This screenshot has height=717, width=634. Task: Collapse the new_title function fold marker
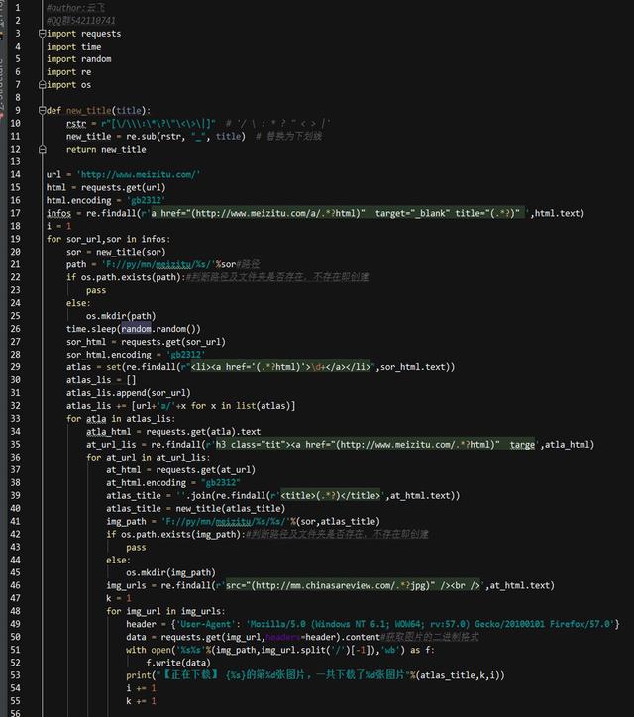click(x=42, y=110)
